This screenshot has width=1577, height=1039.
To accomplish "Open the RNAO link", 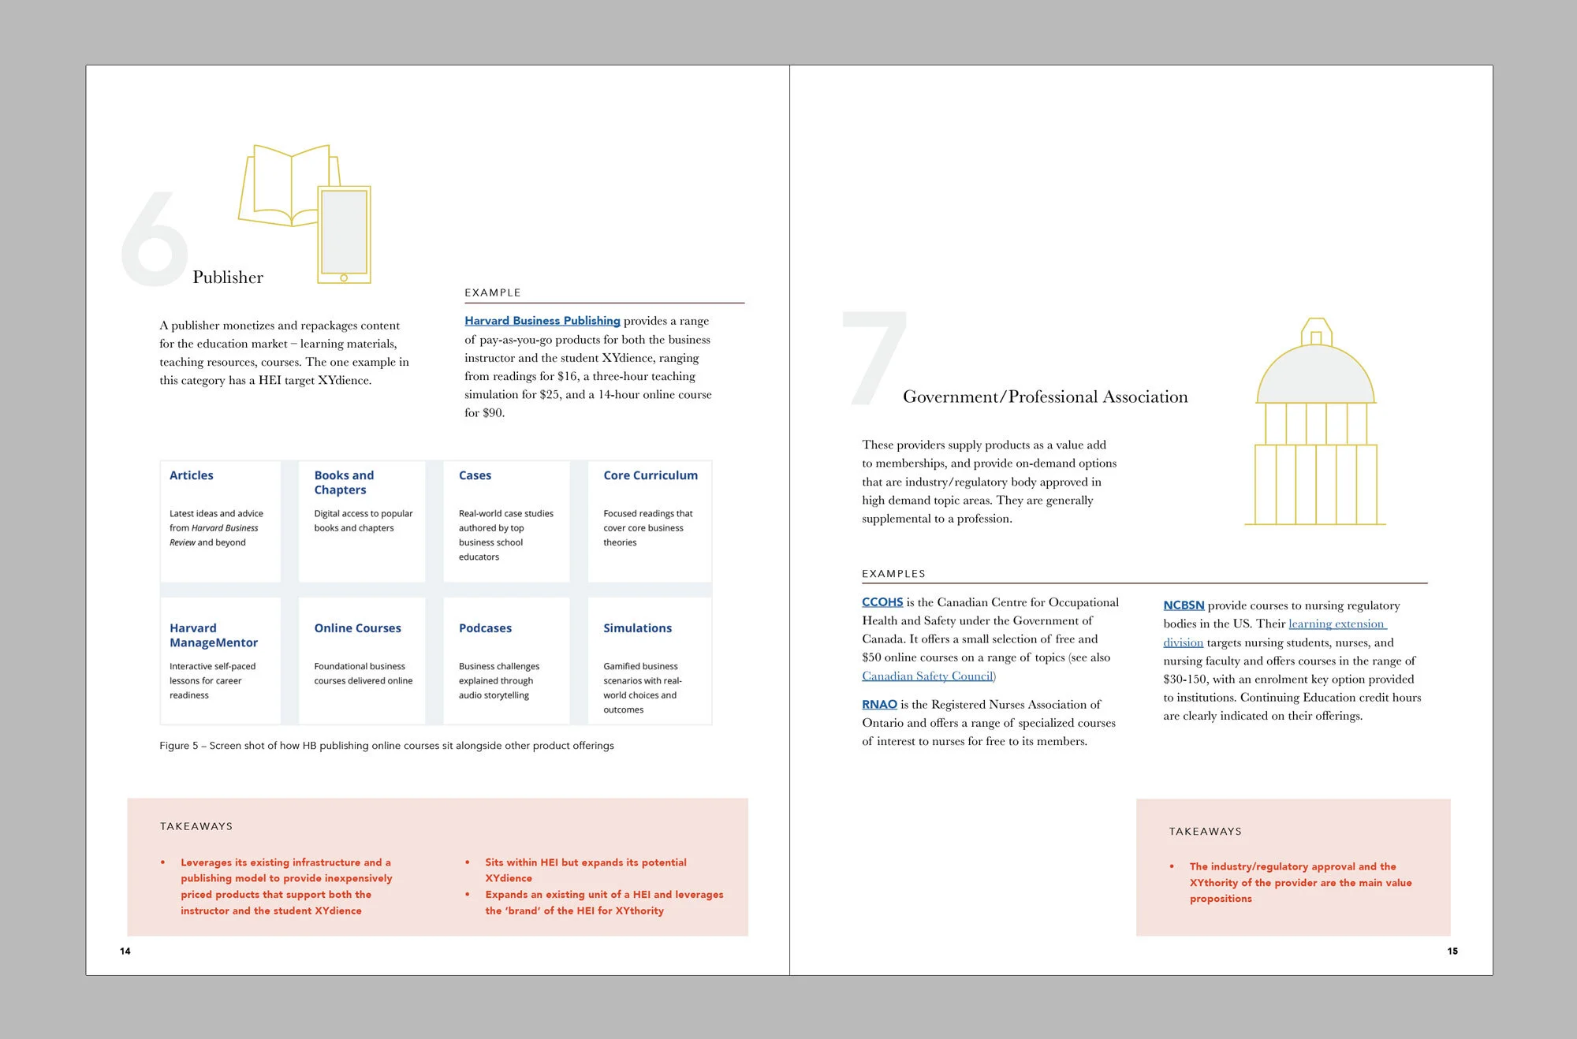I will tap(878, 704).
